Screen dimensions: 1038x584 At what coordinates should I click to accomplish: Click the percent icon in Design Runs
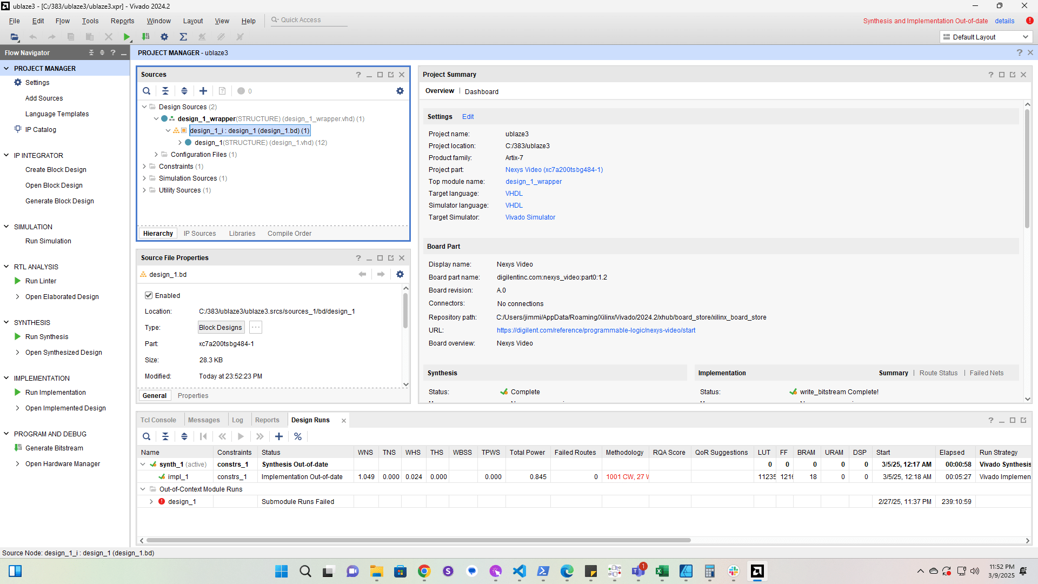click(x=298, y=436)
